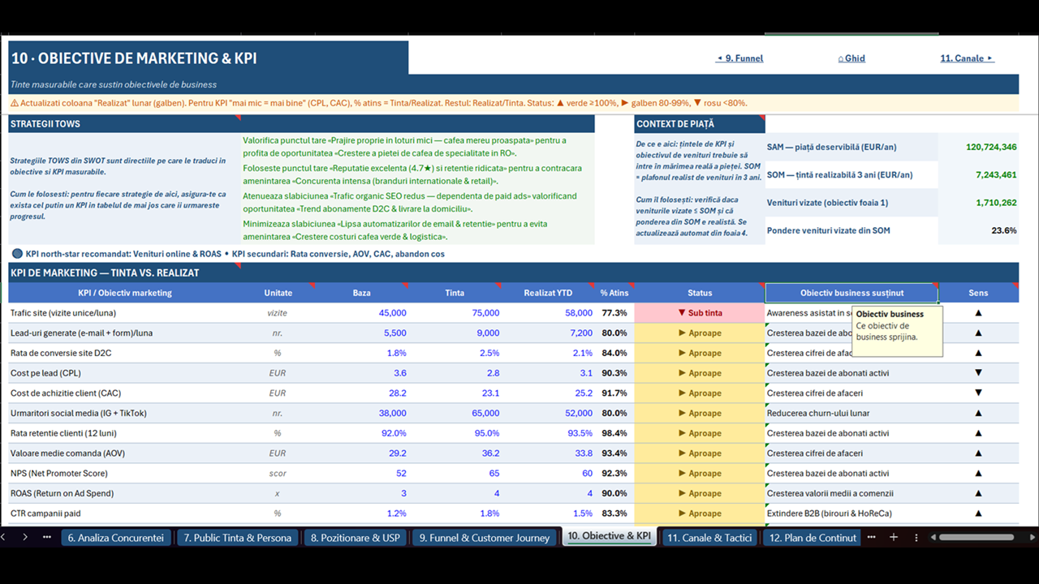Go to the Ghid home link
The image size is (1039, 584).
tap(851, 58)
